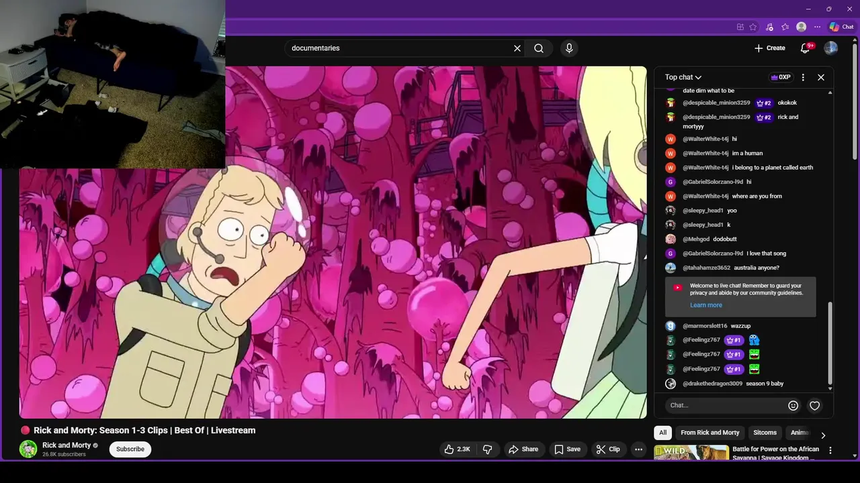Expand the Top chat dropdown

[683, 77]
